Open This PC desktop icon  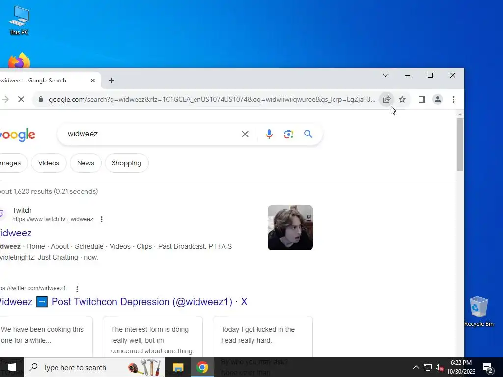(19, 20)
